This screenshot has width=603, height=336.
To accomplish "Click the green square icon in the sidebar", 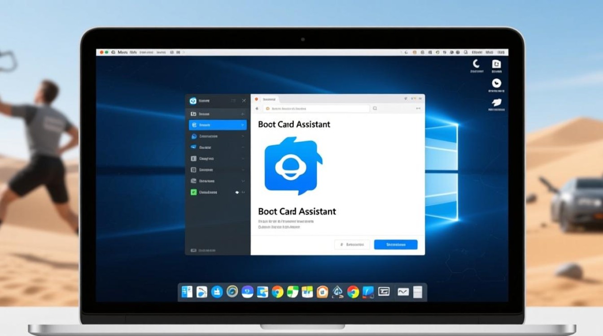I will click(x=193, y=192).
